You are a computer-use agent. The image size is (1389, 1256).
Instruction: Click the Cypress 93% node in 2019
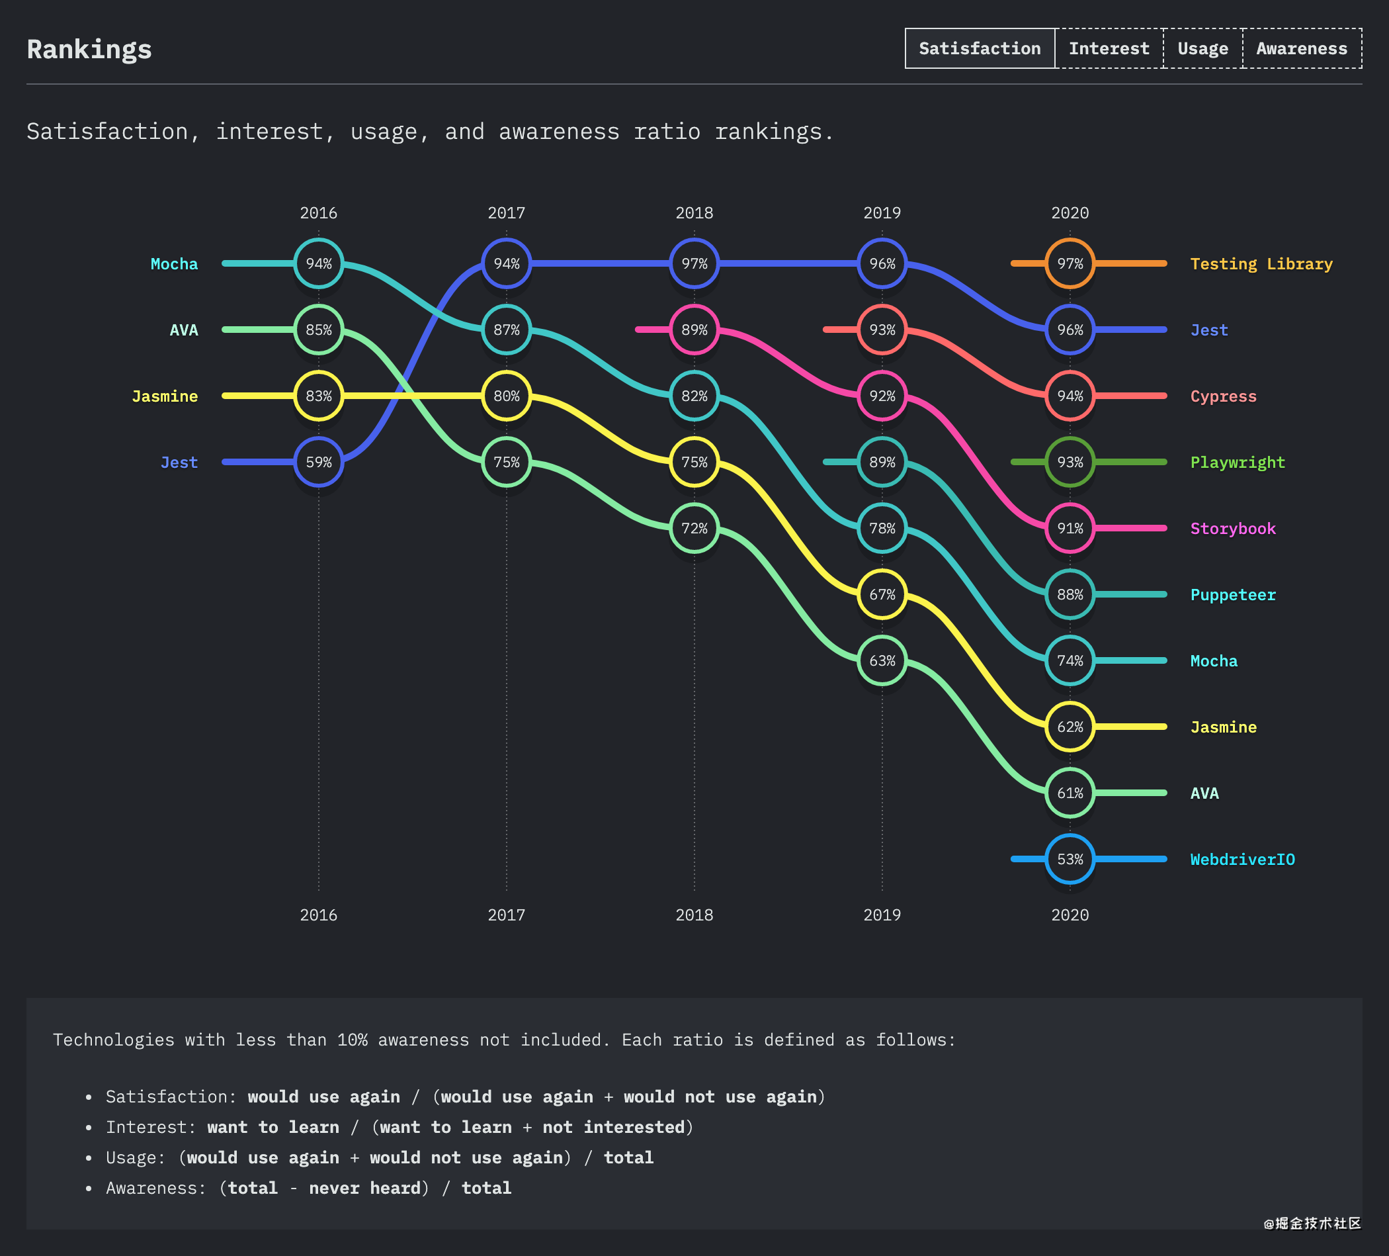882,330
